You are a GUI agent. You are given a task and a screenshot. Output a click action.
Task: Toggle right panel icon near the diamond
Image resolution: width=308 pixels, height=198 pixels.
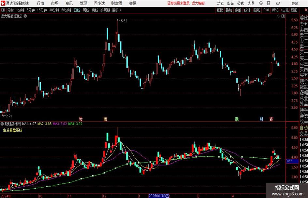(x=283, y=16)
